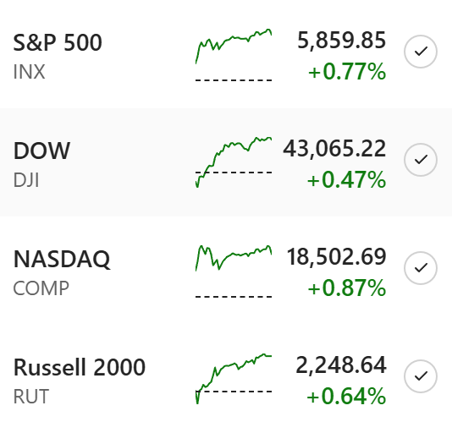Toggle the DOW watchlist checkmark

(x=421, y=160)
